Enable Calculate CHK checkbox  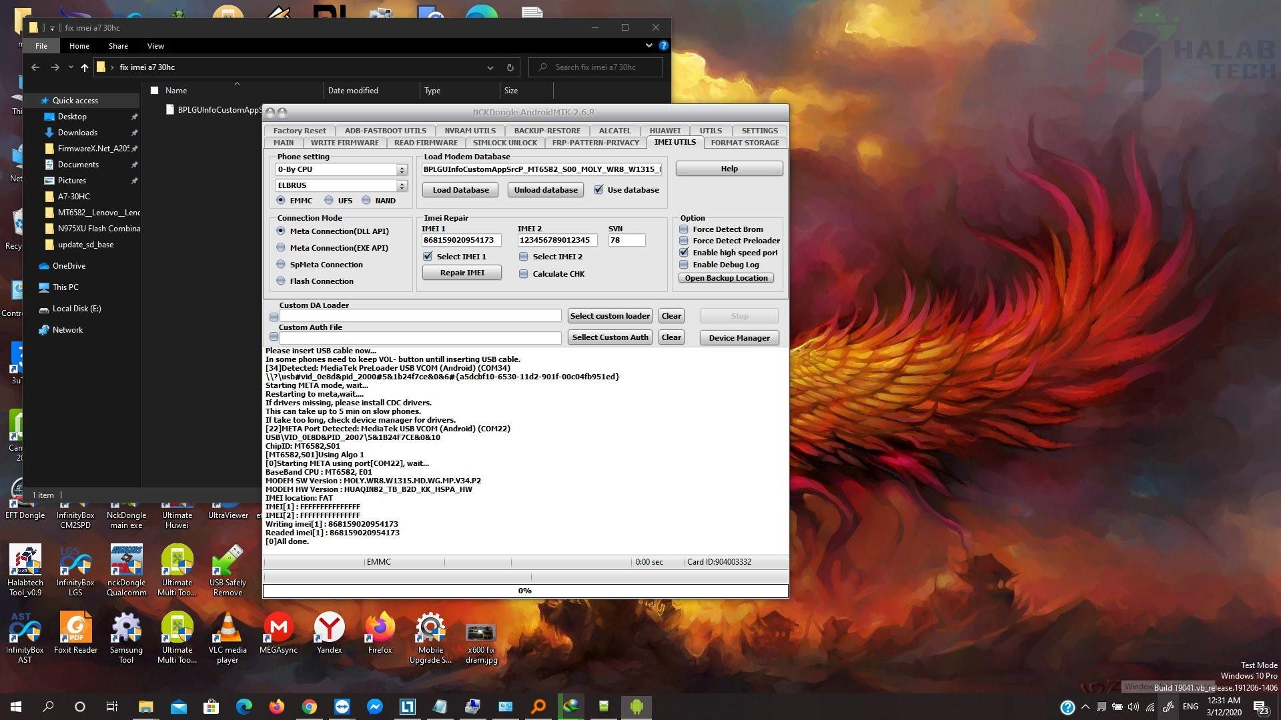pyautogui.click(x=524, y=273)
